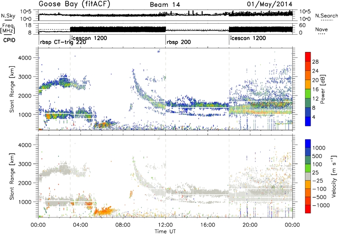Click the "Velocity [m s-1]" colorbar title
This screenshot has width=338, height=234.
pyautogui.click(x=334, y=176)
